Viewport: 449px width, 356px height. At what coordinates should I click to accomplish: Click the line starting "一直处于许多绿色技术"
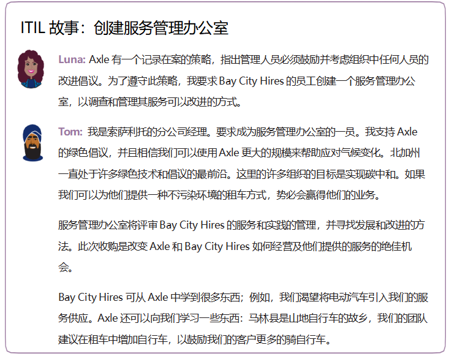coord(243,174)
